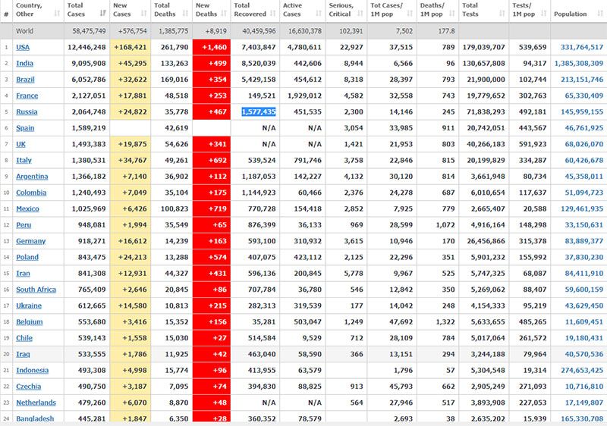Click Belgium deaths per million 1,322
This screenshot has height=426, width=607.
[445, 322]
